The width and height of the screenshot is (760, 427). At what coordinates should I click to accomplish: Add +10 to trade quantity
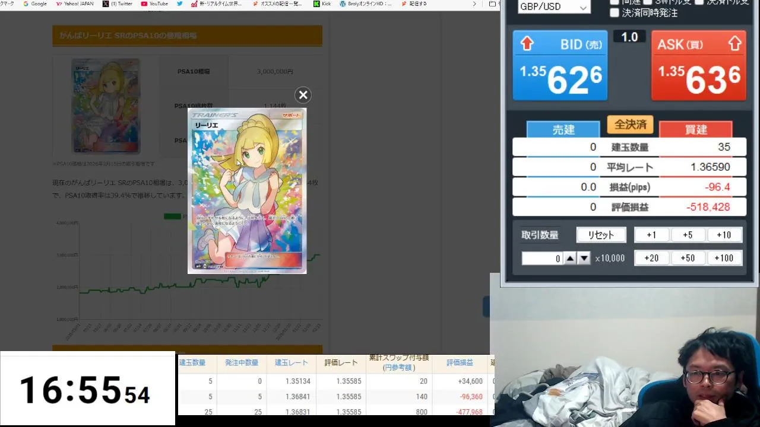[724, 235]
